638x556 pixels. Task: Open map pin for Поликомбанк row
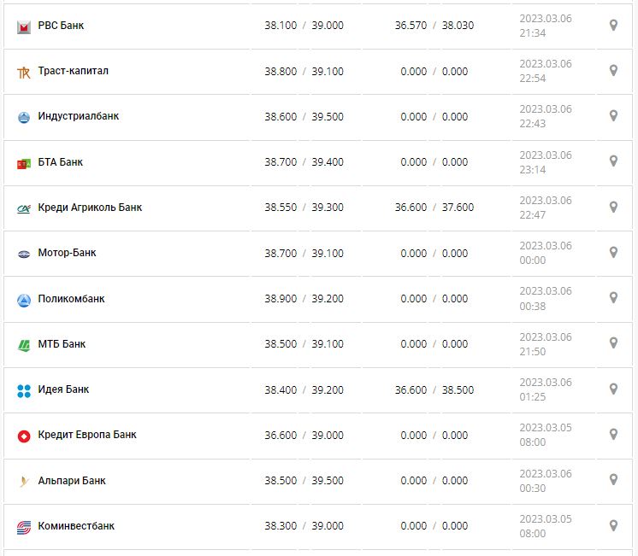coord(613,298)
